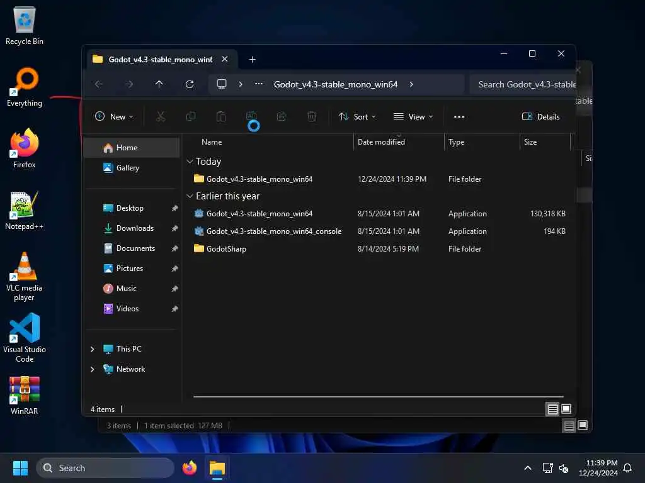Click the Delete trash icon

click(312, 116)
